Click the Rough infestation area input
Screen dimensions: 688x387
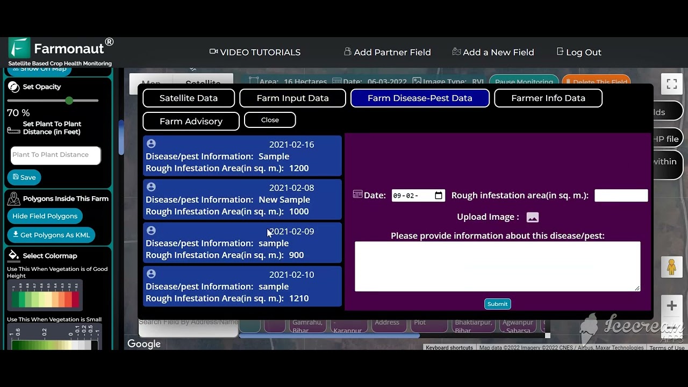(621, 196)
